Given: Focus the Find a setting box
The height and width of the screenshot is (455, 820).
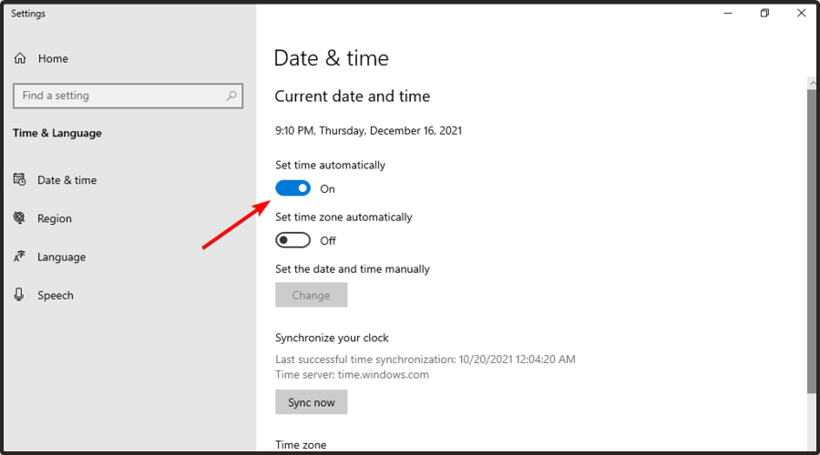Looking at the screenshot, I should point(128,96).
